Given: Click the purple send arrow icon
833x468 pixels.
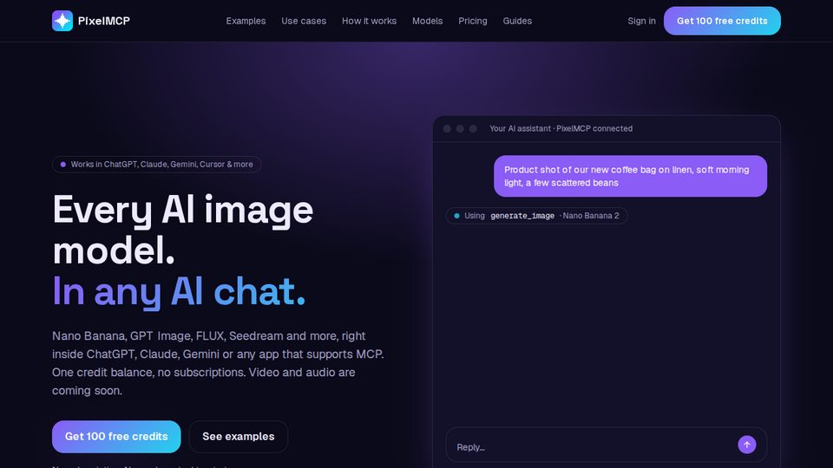Looking at the screenshot, I should coord(746,445).
